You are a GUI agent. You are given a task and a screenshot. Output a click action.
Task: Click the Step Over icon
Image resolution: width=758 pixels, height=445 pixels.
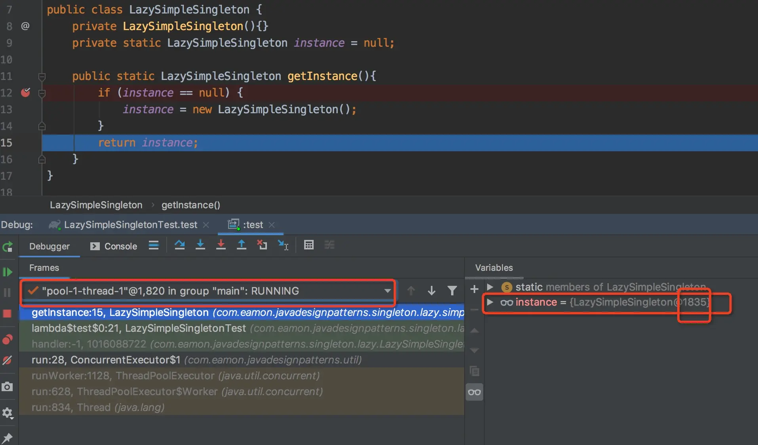point(180,245)
